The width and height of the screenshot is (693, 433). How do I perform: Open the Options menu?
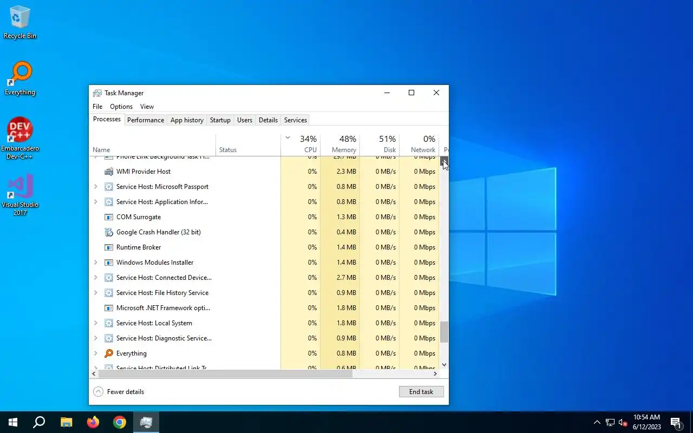click(x=121, y=107)
